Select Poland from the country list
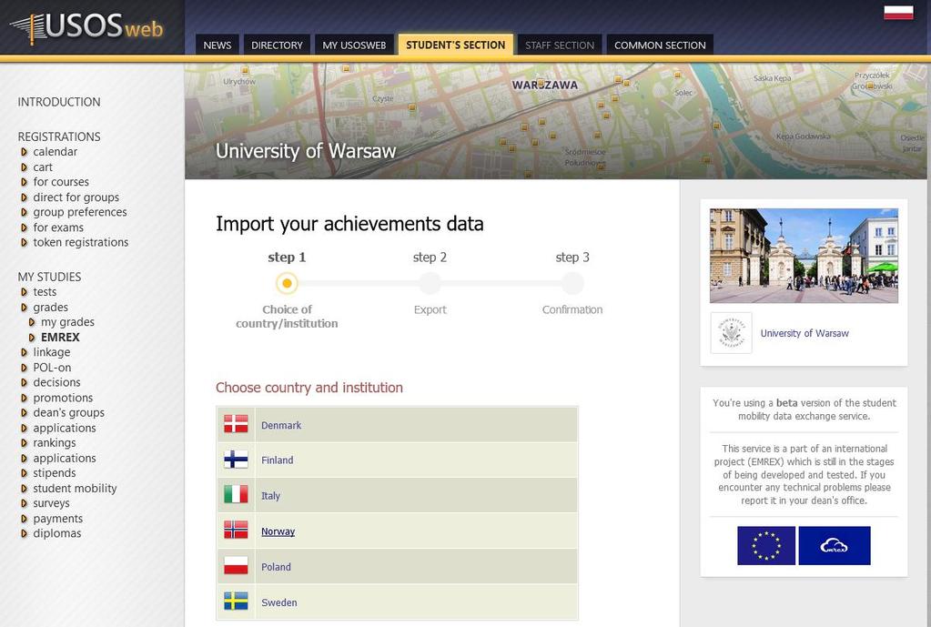 point(276,567)
